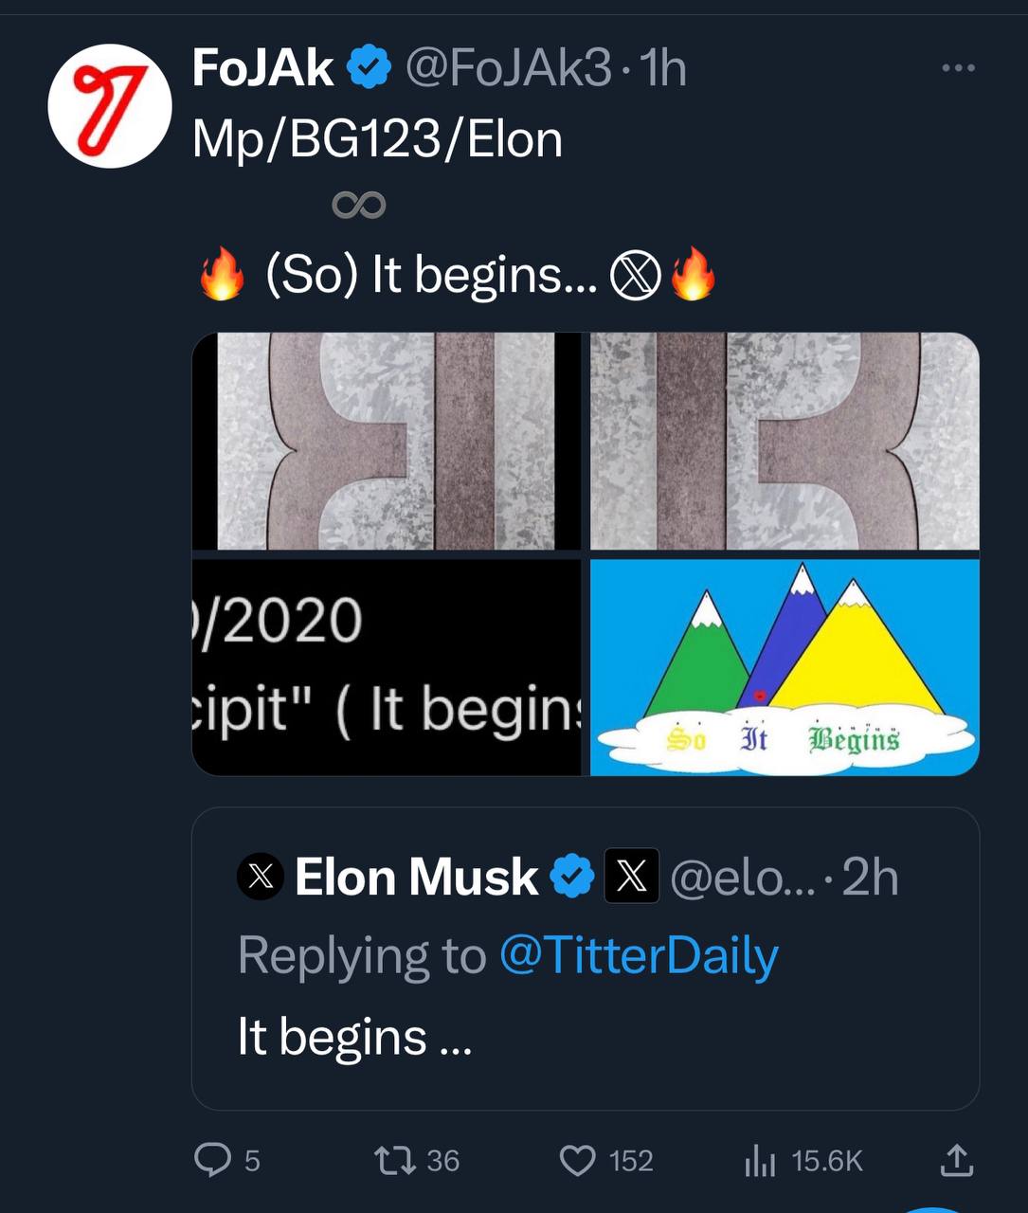1028x1213 pixels.
Task: Open the quoted "It begins ..." tweet
Action: [x=586, y=1038]
